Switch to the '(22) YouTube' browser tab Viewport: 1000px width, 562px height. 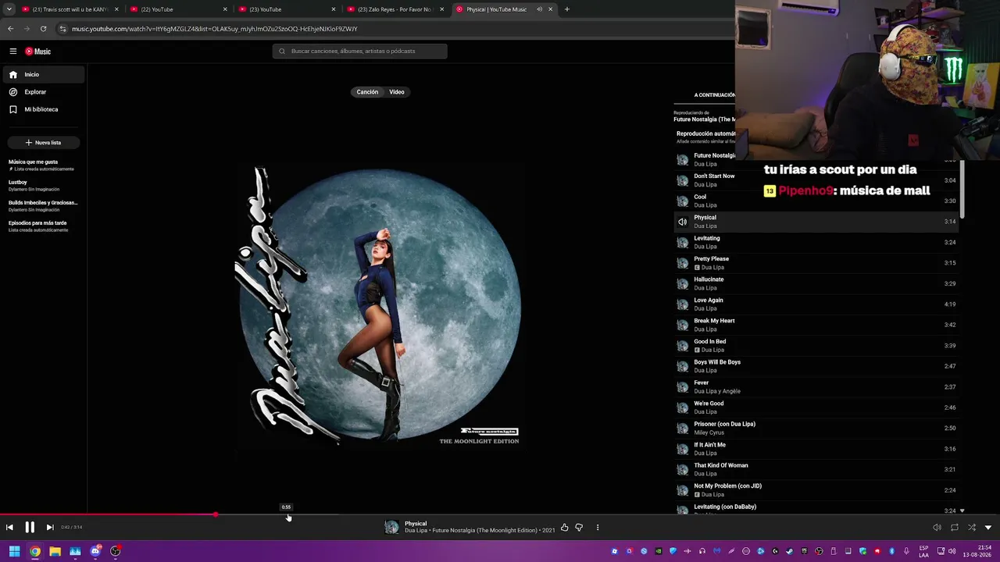pyautogui.click(x=178, y=9)
